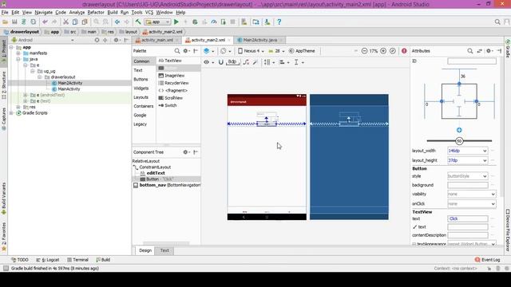The height and width of the screenshot is (287, 511).
Task: Open the layout_width dropdown
Action: point(485,151)
